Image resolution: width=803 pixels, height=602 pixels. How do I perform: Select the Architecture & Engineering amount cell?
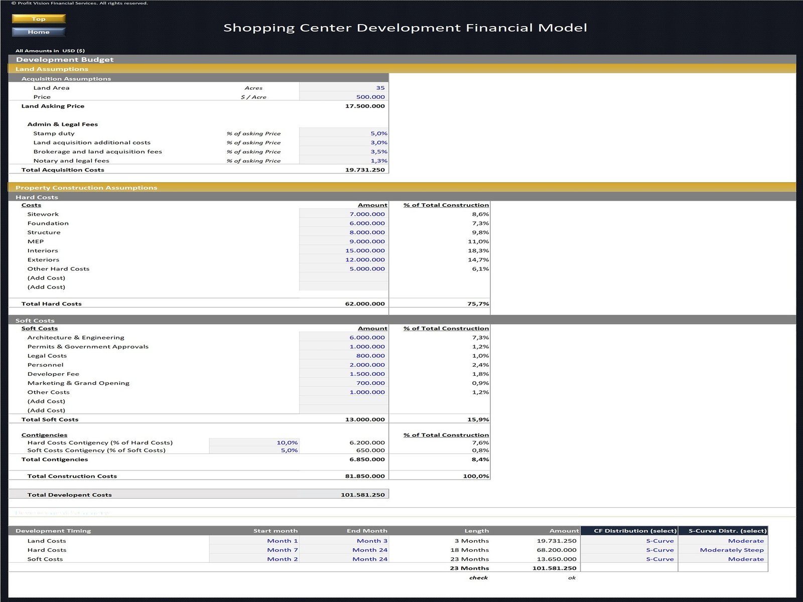[343, 338]
